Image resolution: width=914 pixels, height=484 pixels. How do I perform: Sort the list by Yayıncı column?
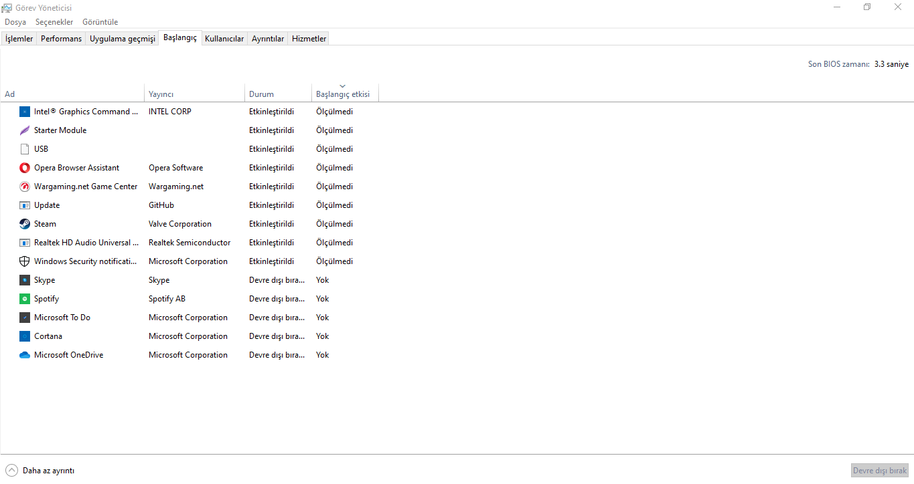[195, 94]
